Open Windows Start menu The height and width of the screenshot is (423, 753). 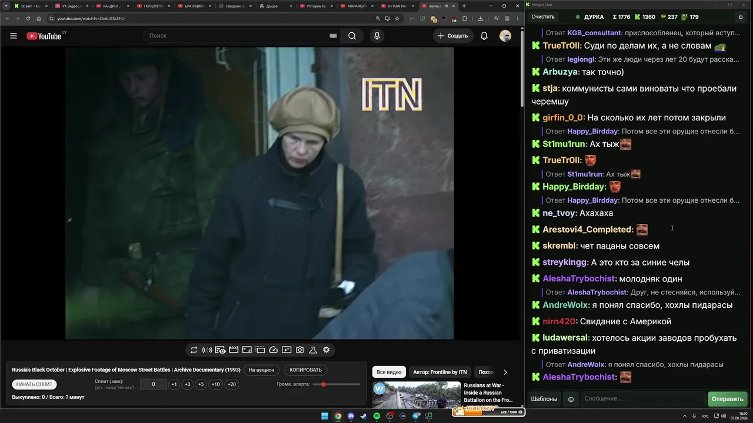pos(324,416)
